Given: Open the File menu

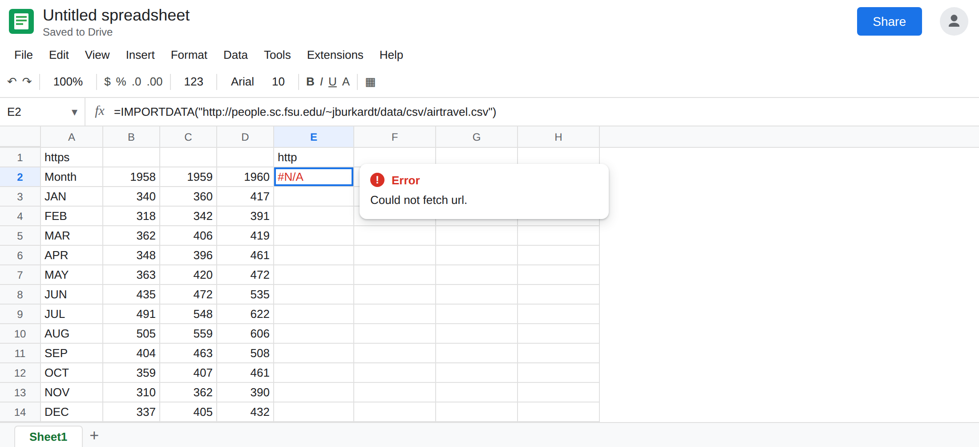Looking at the screenshot, I should pyautogui.click(x=24, y=55).
